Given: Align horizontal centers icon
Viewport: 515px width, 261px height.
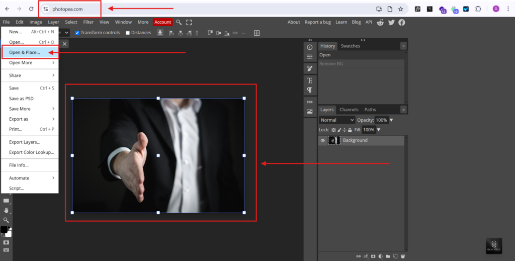Looking at the screenshot, I should pos(181,33).
